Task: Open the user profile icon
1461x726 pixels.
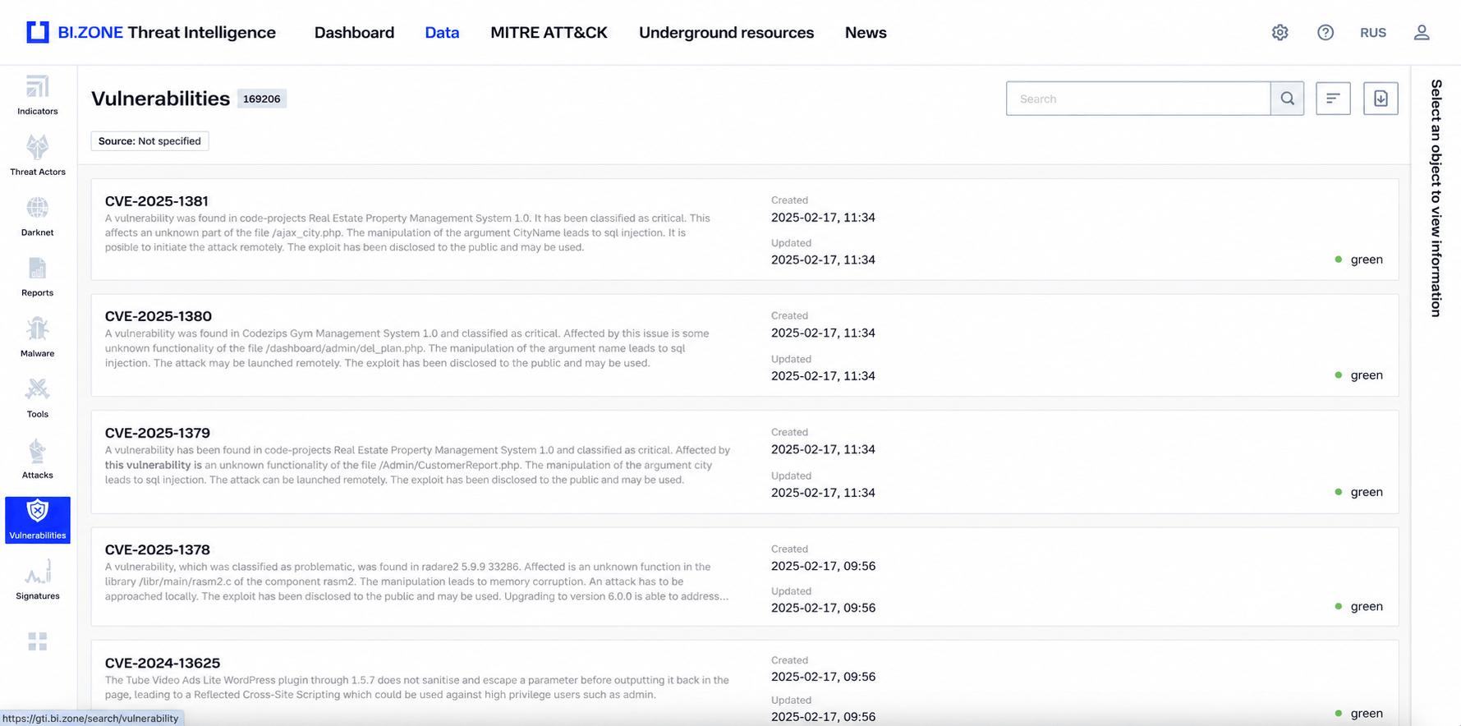Action: (x=1422, y=32)
